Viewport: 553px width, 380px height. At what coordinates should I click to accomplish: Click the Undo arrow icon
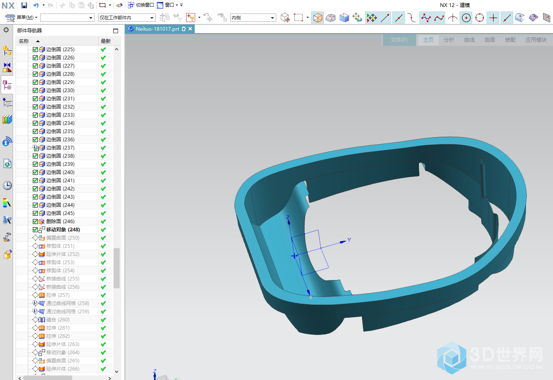point(36,5)
